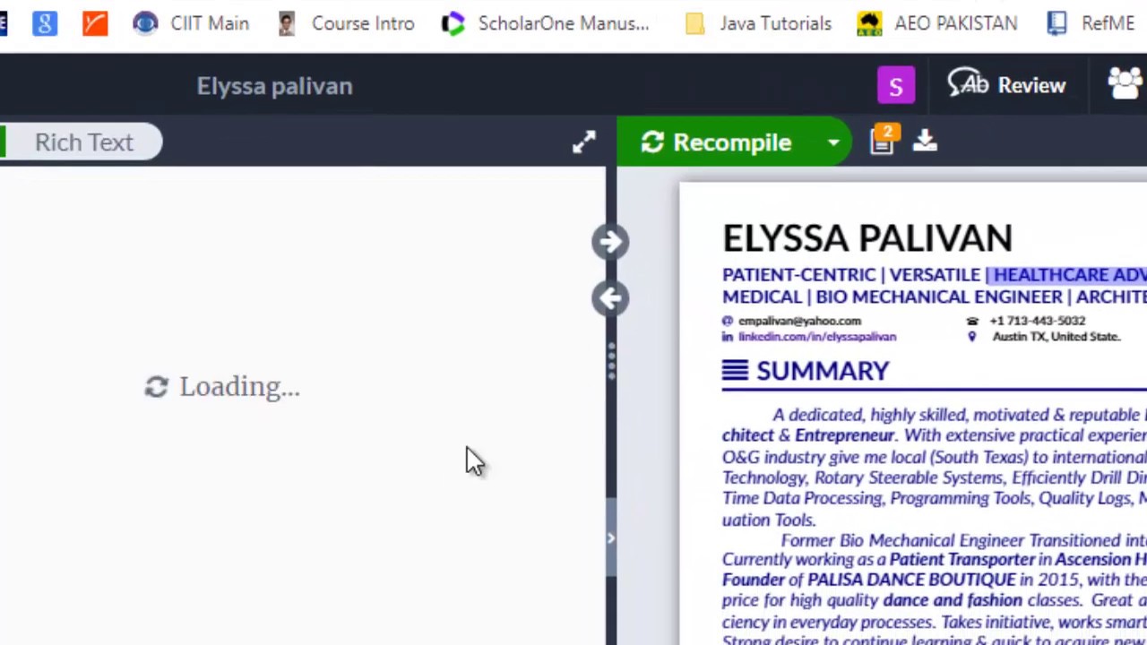Click the vertical pane splitter handle dots
The width and height of the screenshot is (1147, 645).
coord(611,362)
